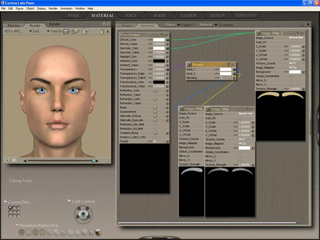Toggle Mirror_U in Image_Map_2 node
This screenshot has height=240, width=320.
(291, 80)
